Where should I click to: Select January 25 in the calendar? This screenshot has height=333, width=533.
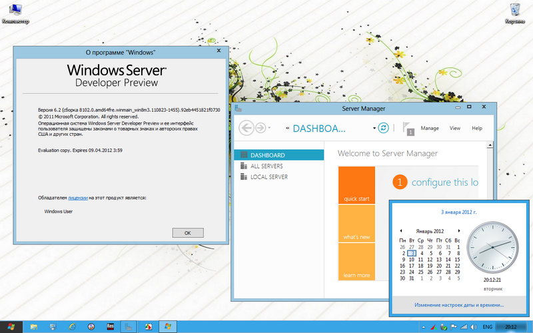pos(420,272)
